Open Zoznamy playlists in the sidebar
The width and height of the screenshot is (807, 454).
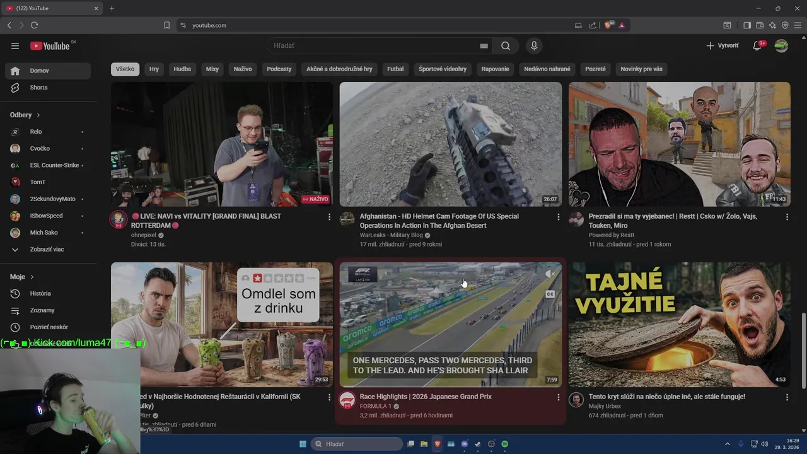[x=47, y=310]
